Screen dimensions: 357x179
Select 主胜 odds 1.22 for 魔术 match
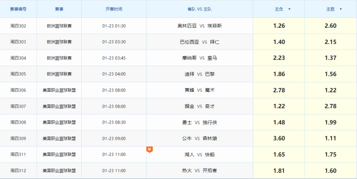click(x=331, y=90)
